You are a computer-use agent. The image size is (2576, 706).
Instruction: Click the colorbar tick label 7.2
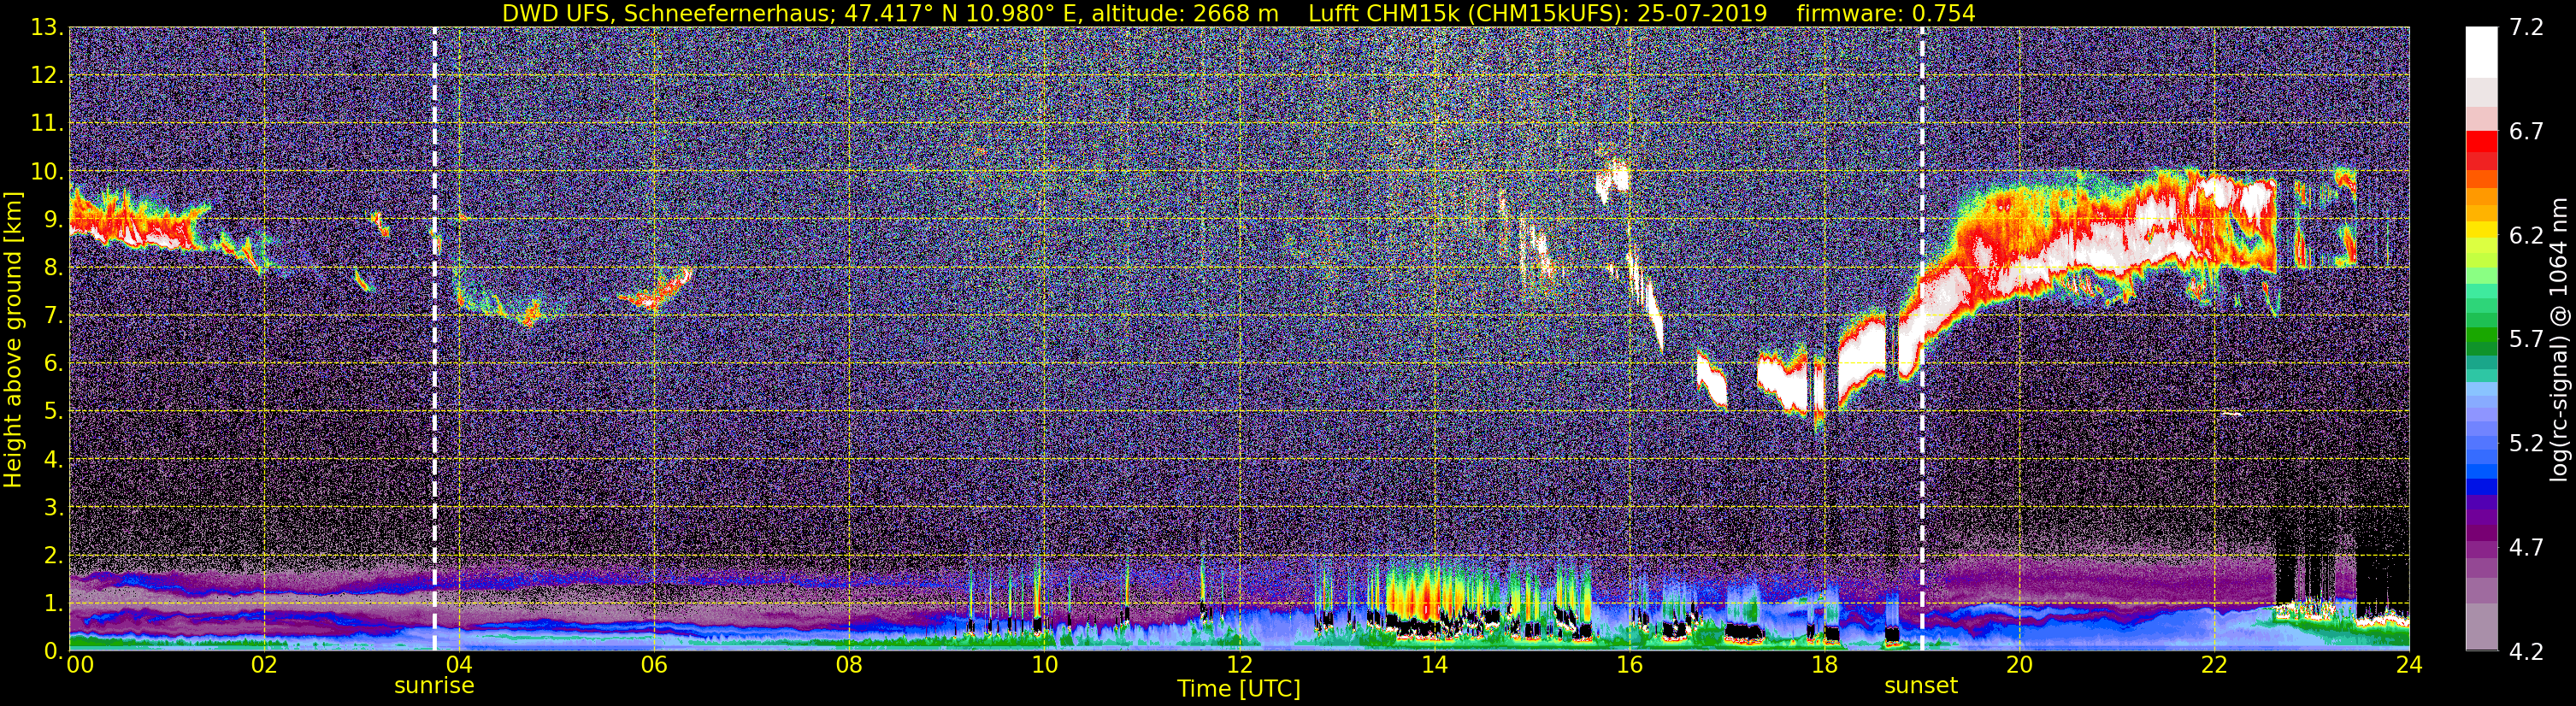(2526, 28)
